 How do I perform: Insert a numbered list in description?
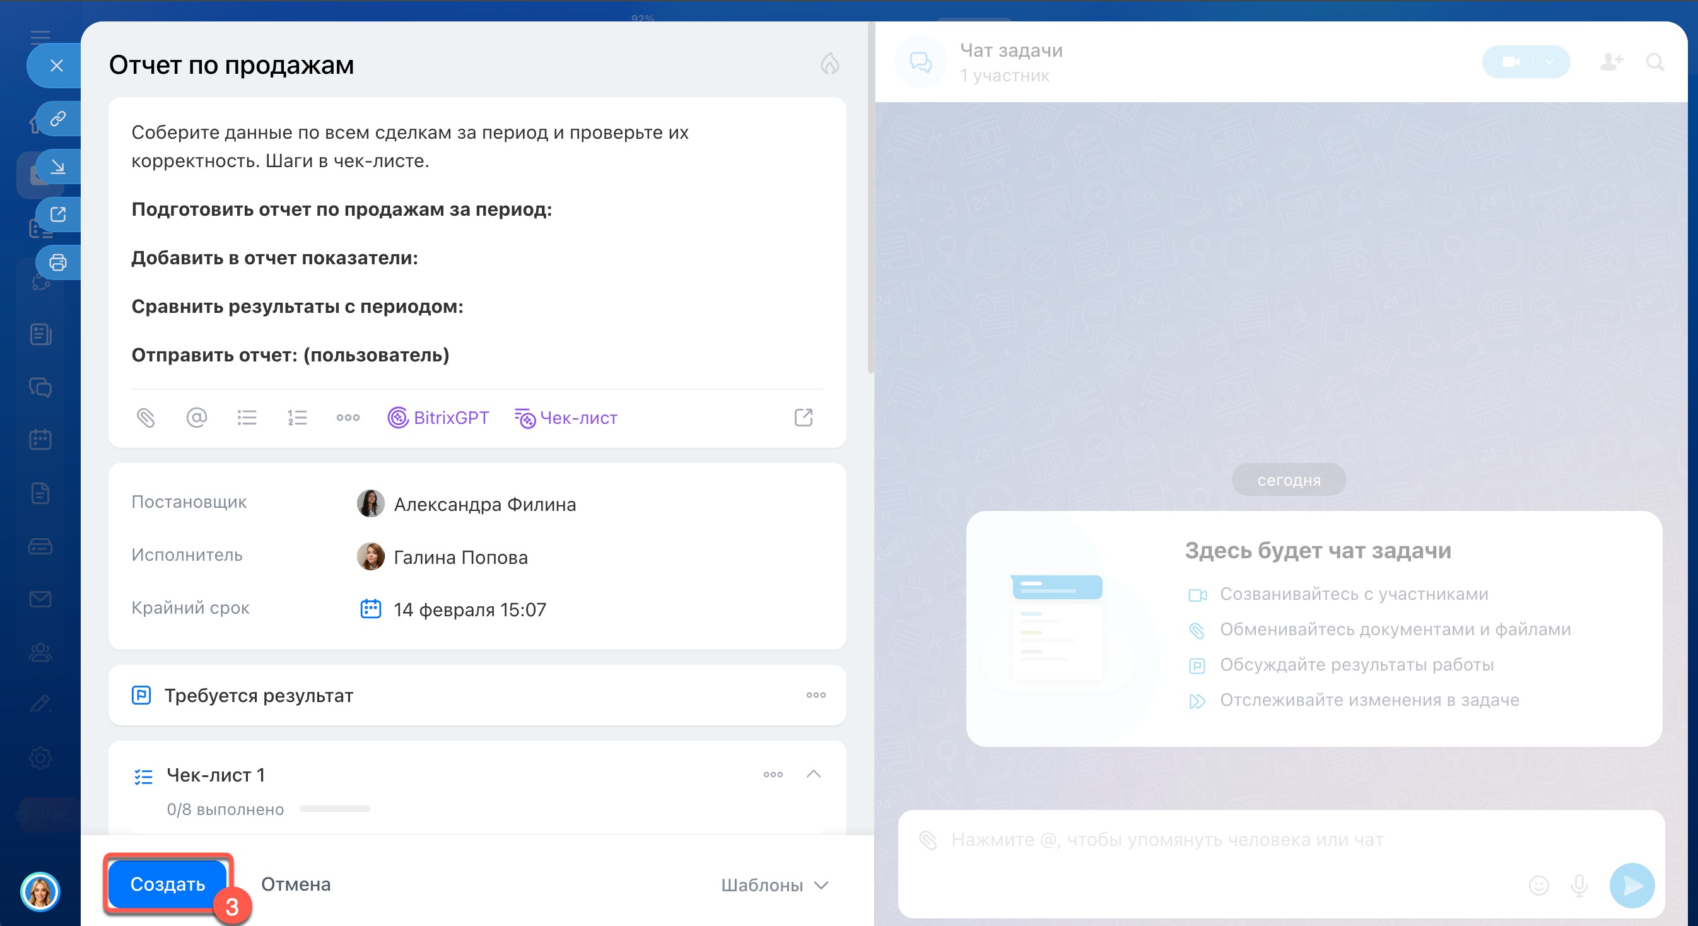pos(297,418)
